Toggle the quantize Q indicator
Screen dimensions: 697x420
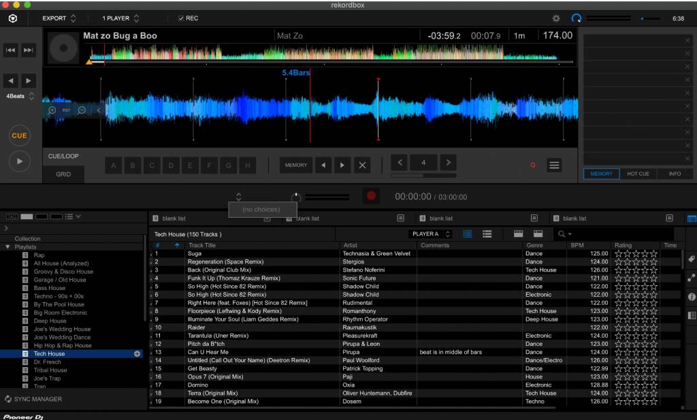click(x=533, y=165)
